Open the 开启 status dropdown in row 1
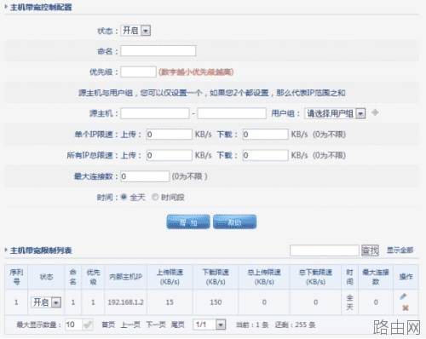The image size is (426, 339). [46, 302]
